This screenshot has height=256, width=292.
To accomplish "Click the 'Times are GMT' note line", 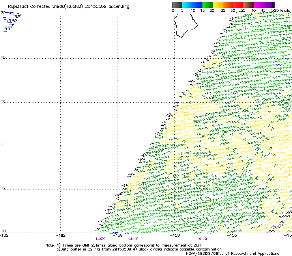I will click(x=123, y=245).
